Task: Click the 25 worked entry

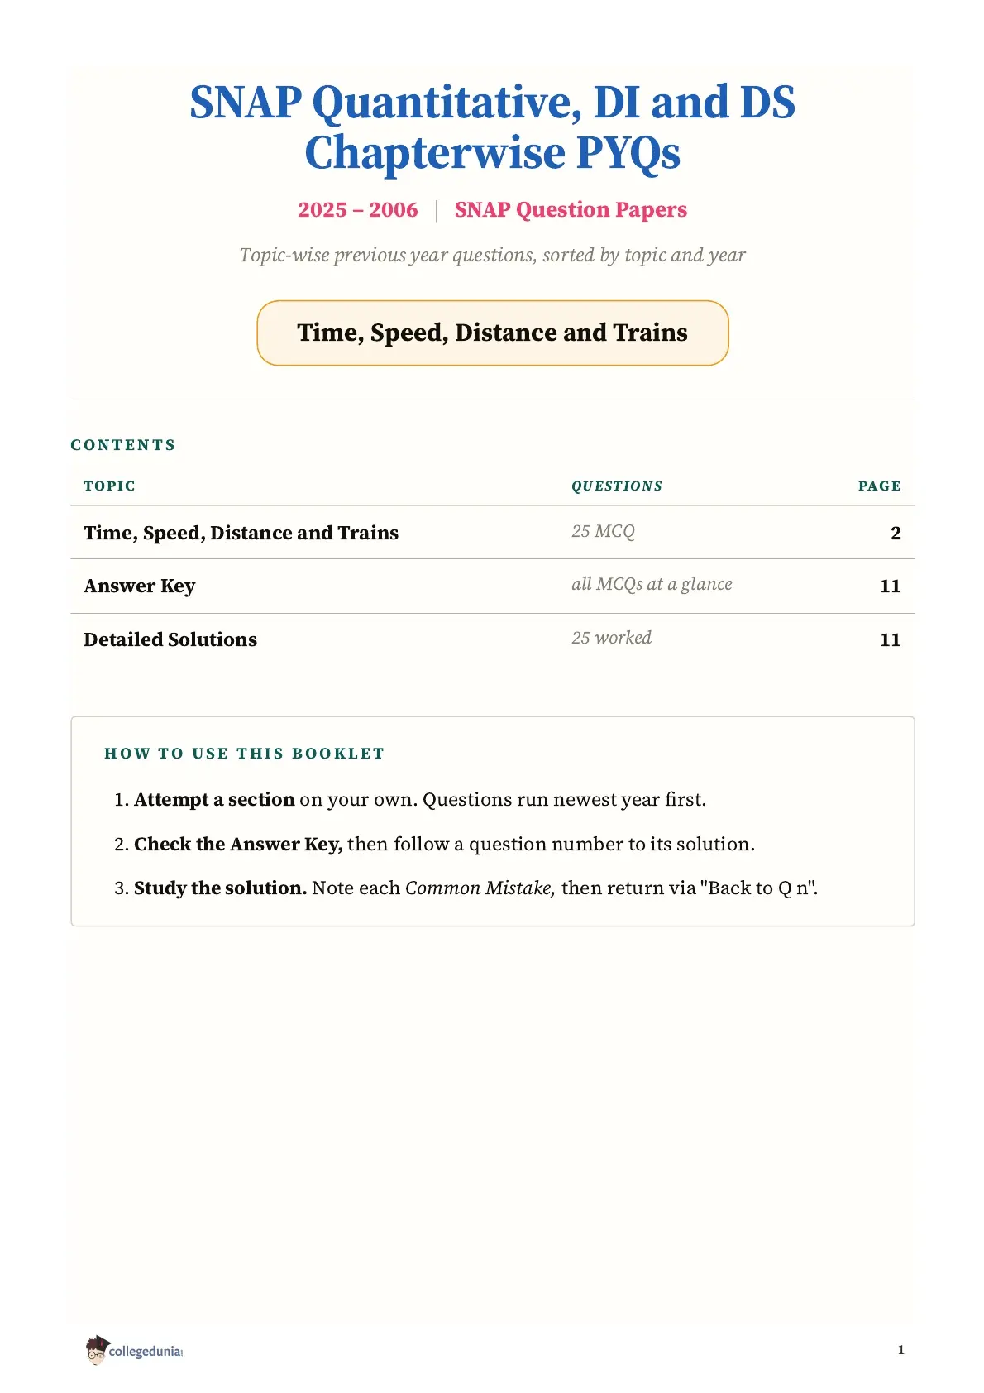Action: tap(611, 638)
